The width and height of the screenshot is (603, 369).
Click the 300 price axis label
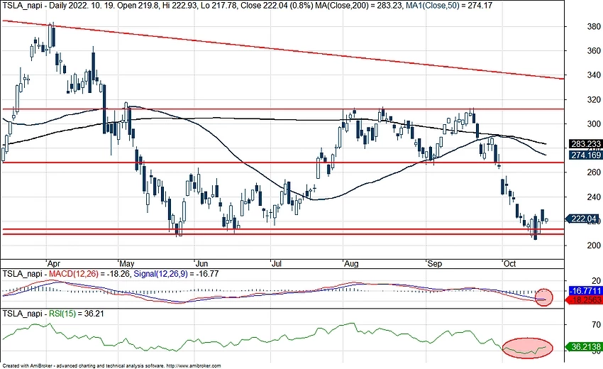click(x=594, y=124)
